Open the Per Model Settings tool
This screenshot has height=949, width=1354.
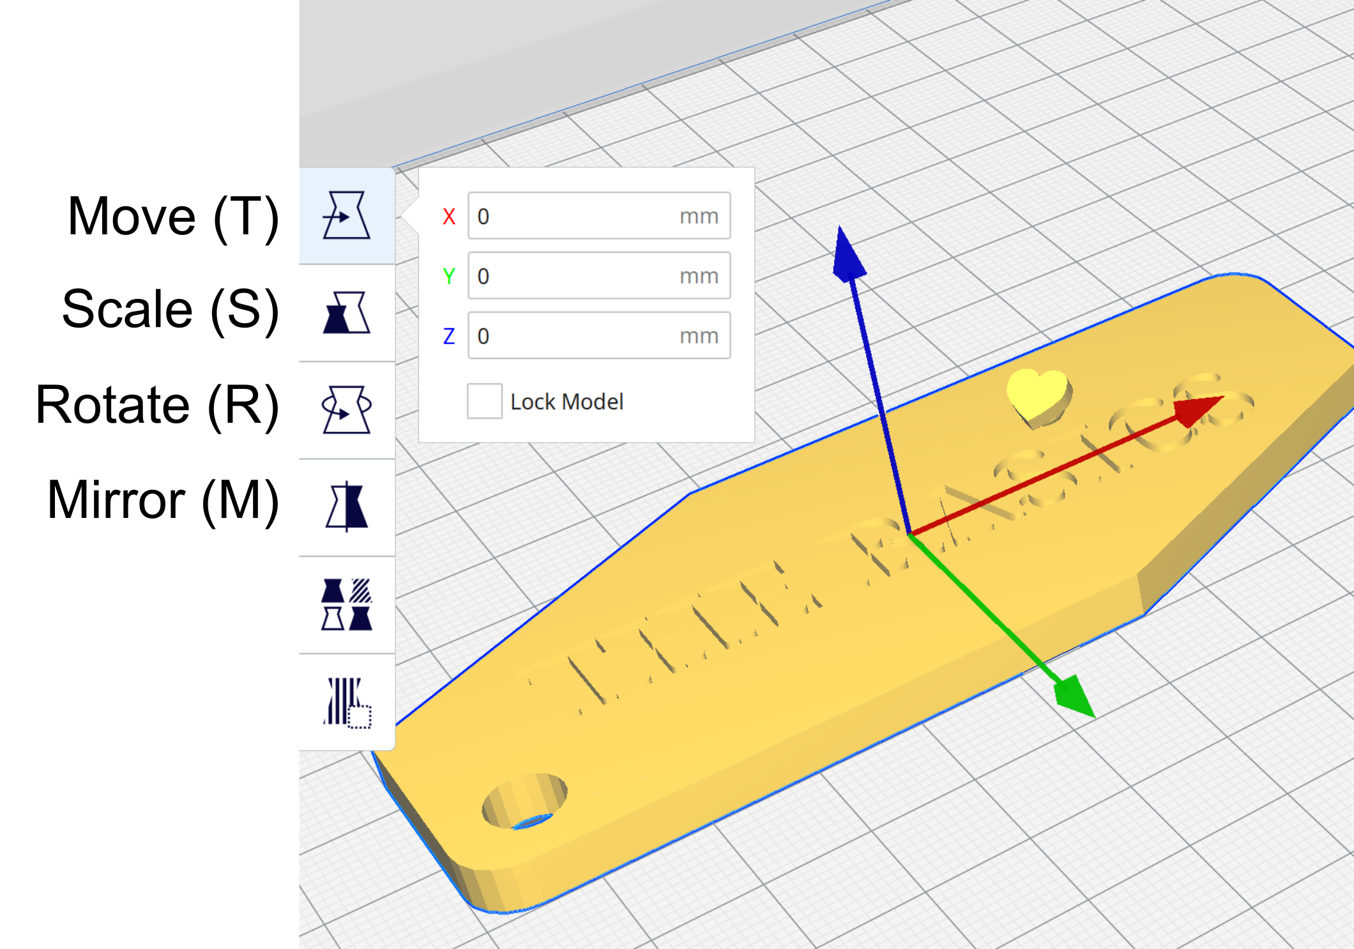pos(347,604)
